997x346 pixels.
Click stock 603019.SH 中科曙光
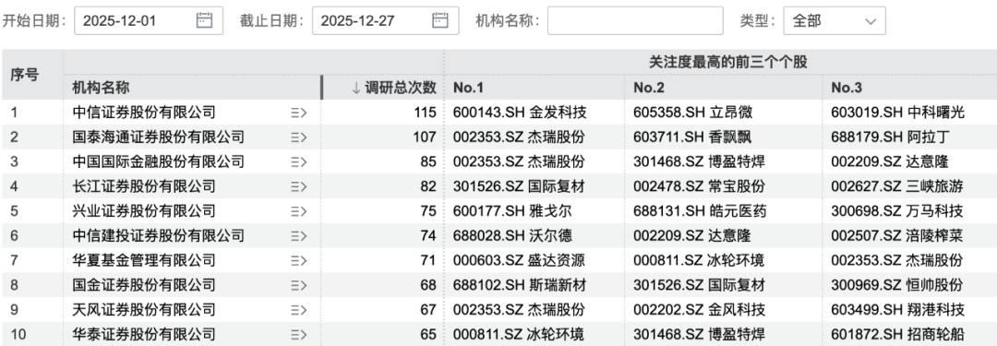898,113
